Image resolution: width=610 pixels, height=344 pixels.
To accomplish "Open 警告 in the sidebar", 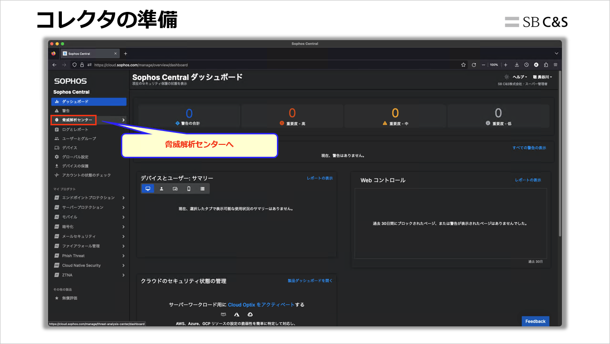I will pyautogui.click(x=66, y=111).
